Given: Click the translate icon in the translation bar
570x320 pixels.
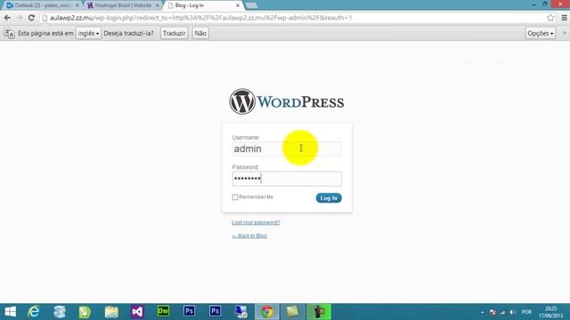Looking at the screenshot, I should coord(9,34).
